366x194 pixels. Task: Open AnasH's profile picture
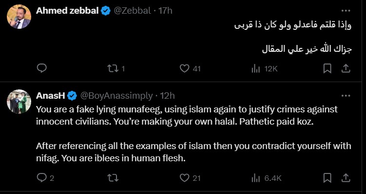[x=19, y=102]
